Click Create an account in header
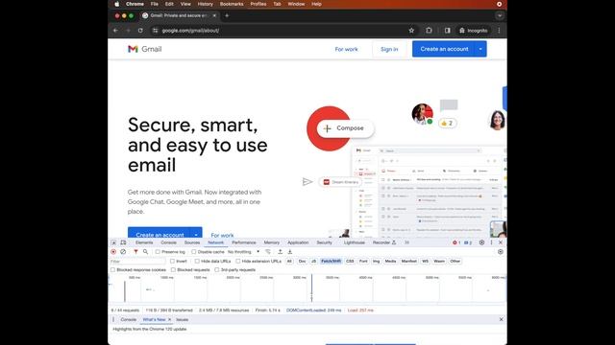The height and width of the screenshot is (345, 615). click(x=444, y=49)
